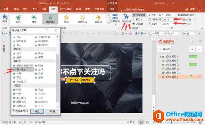The width and height of the screenshot is (205, 125).
Task: Click the 备注 notes button in status bar
Action: tap(131, 122)
